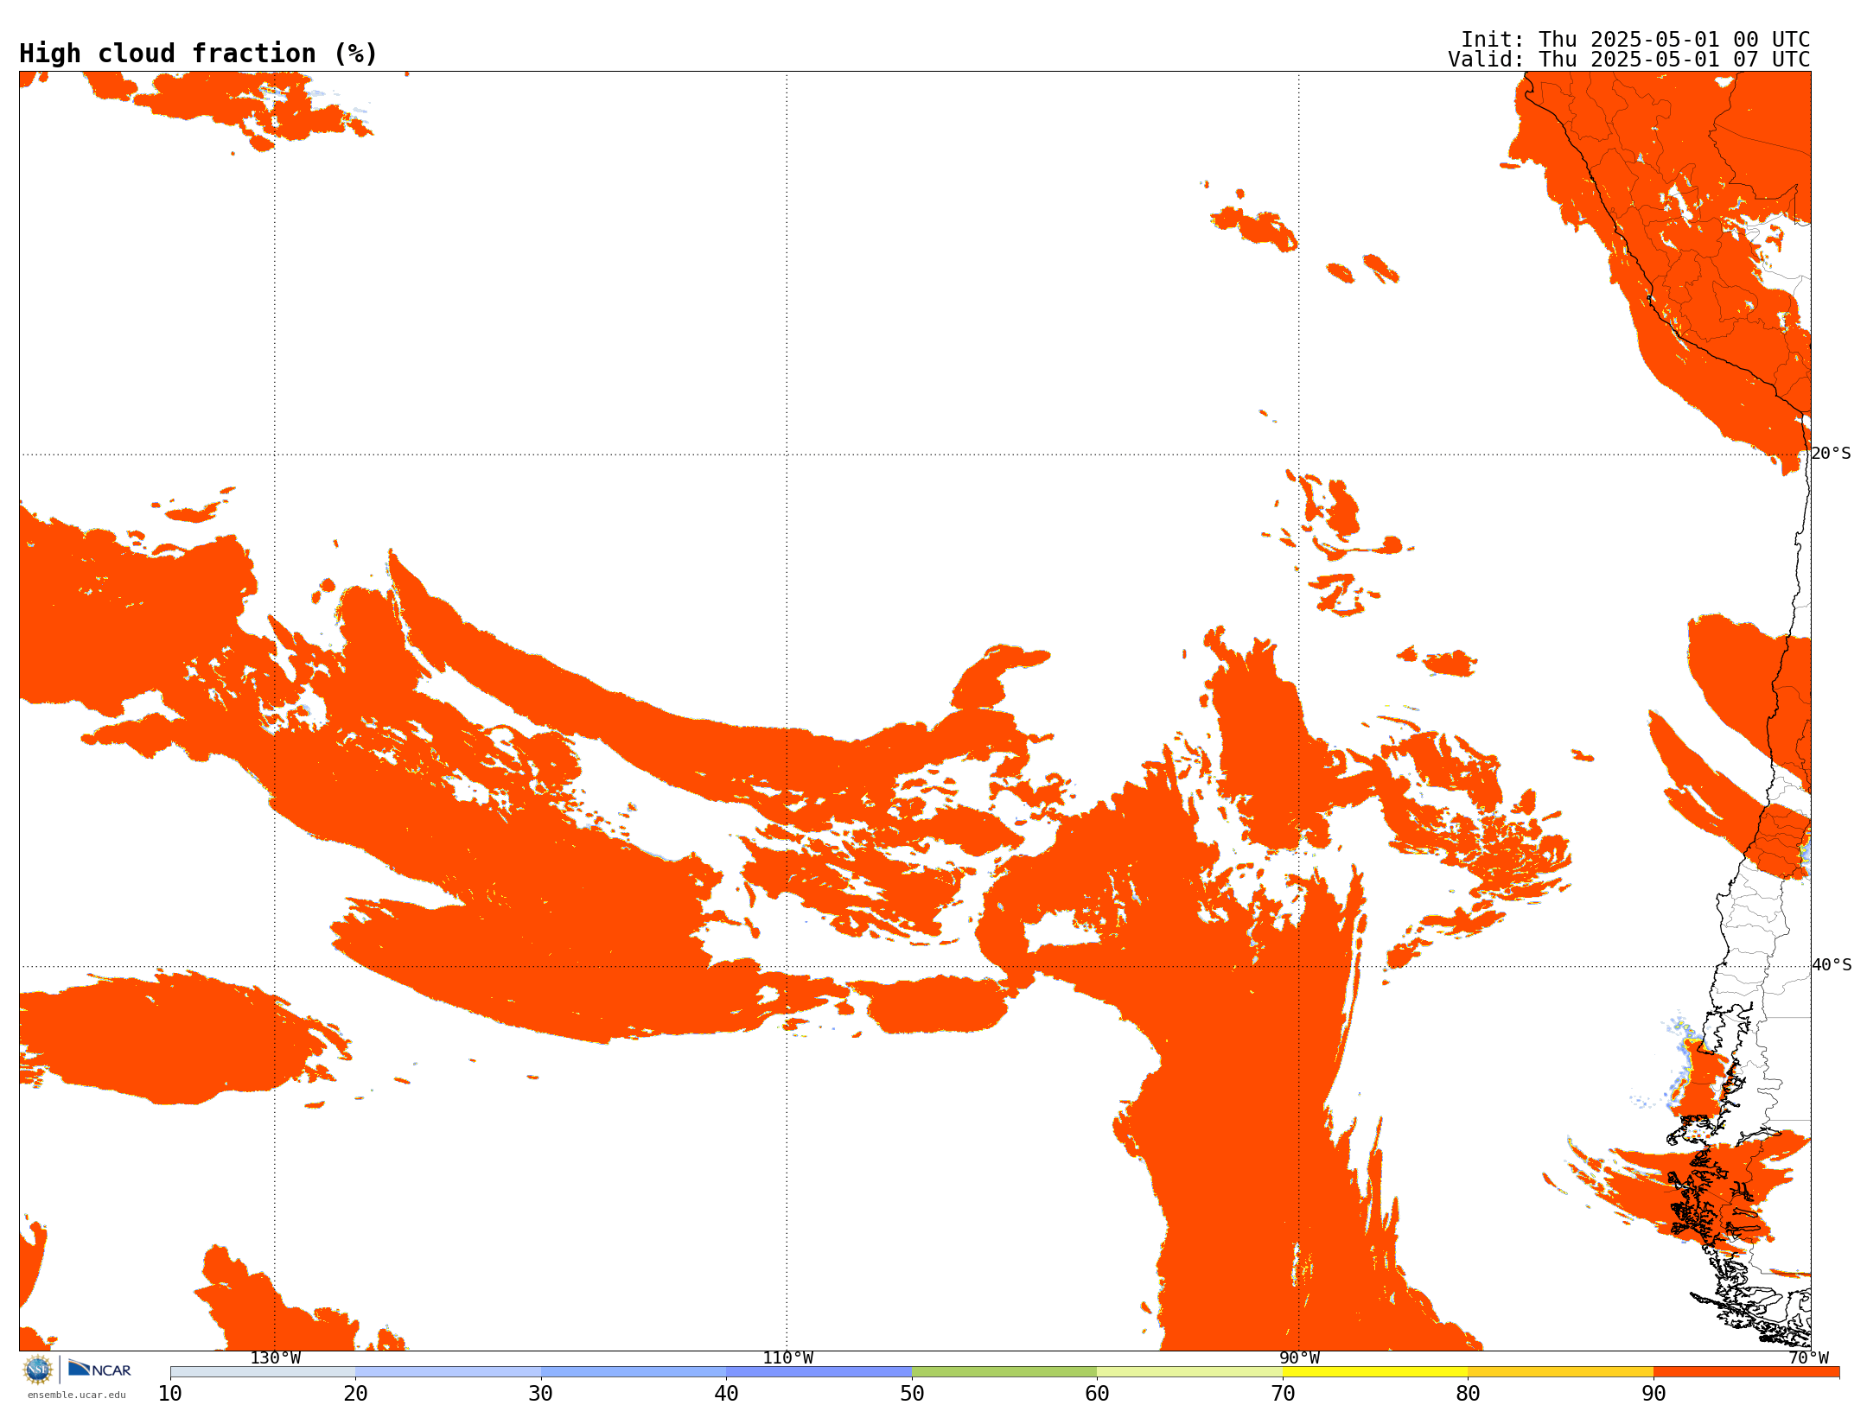Viewport: 1867px width, 1405px height.
Task: Click colorbar tick label 60
Action: coord(1097,1394)
